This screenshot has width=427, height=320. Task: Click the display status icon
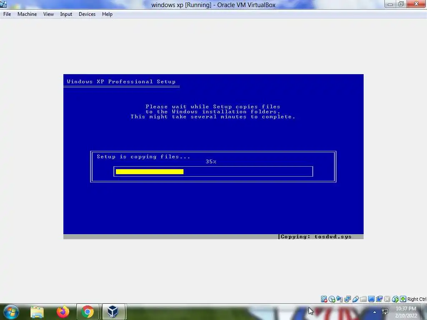pos(371,299)
